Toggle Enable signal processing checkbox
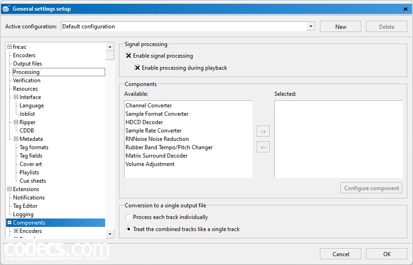 click(x=128, y=56)
